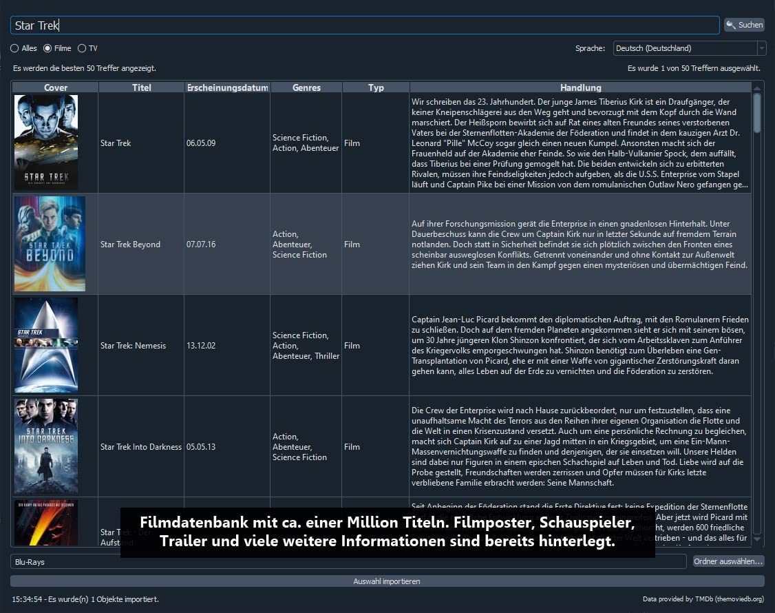Click the vertical scrollbar thumb
The width and height of the screenshot is (775, 613).
pyautogui.click(x=757, y=113)
